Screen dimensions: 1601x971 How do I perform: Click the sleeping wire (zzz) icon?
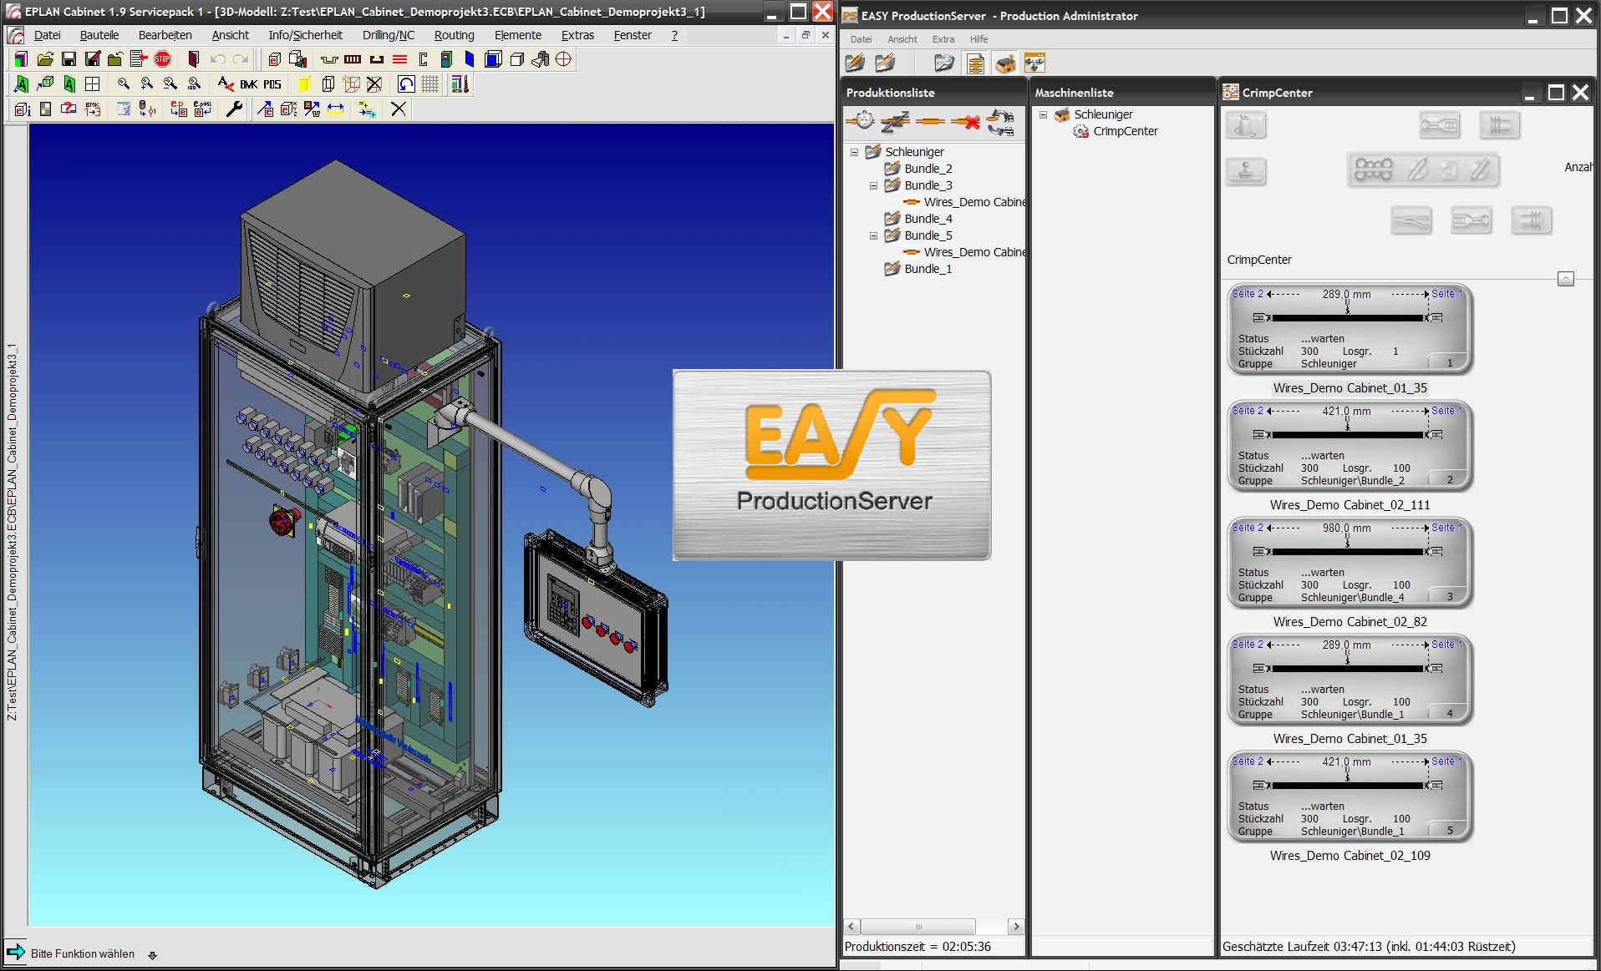pyautogui.click(x=895, y=122)
